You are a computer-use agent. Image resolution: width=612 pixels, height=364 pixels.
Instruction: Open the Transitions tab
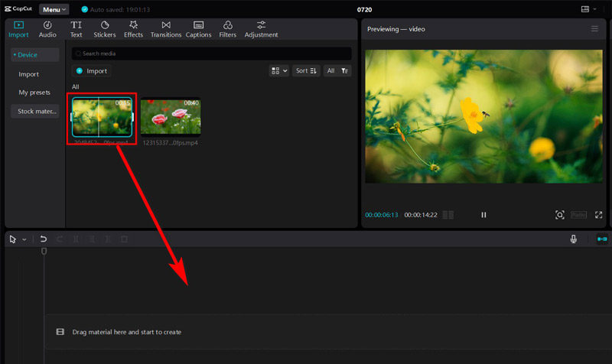pyautogui.click(x=166, y=30)
